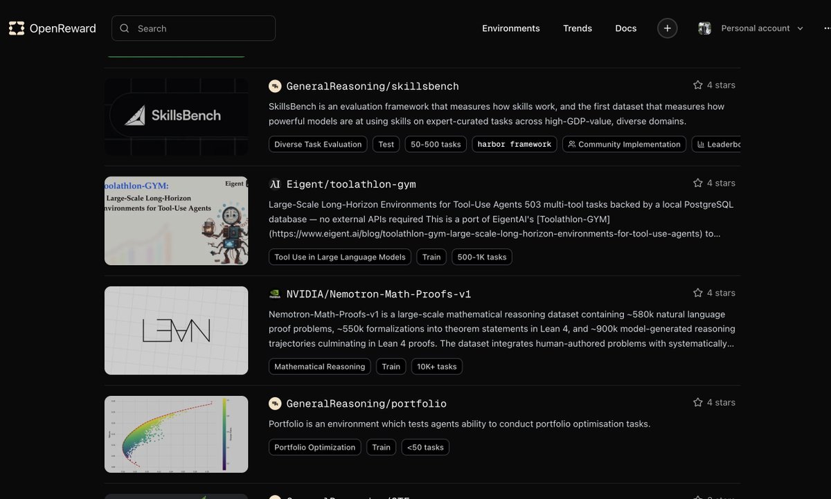This screenshot has height=499, width=831.
Task: Click '4 stars' label on portfolio
Action: tap(721, 403)
